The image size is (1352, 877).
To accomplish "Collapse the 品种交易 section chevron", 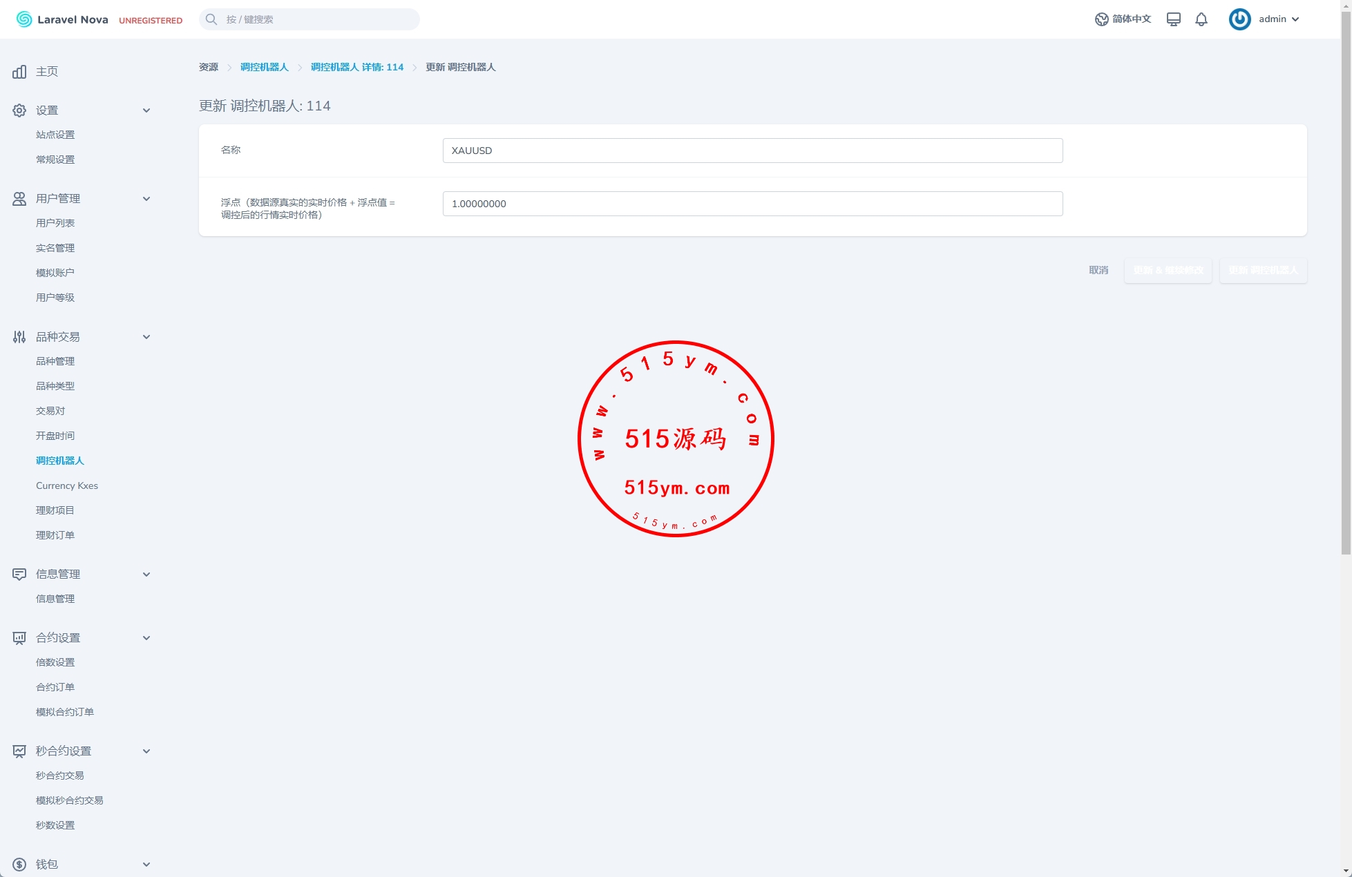I will pyautogui.click(x=146, y=337).
